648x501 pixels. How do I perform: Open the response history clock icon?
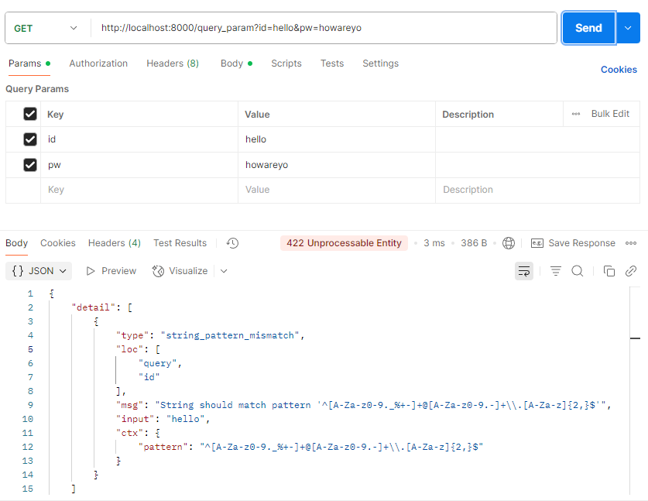click(x=232, y=243)
